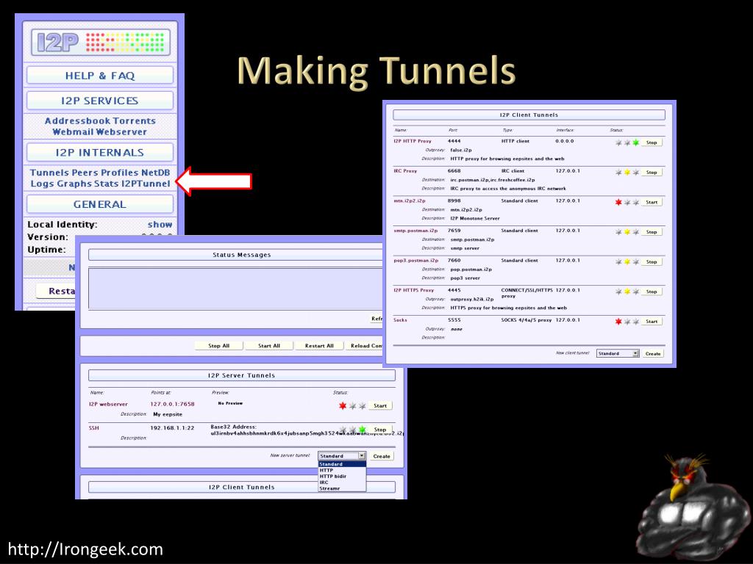
Task: Open the I2P SERVICES section
Action: pyautogui.click(x=100, y=101)
